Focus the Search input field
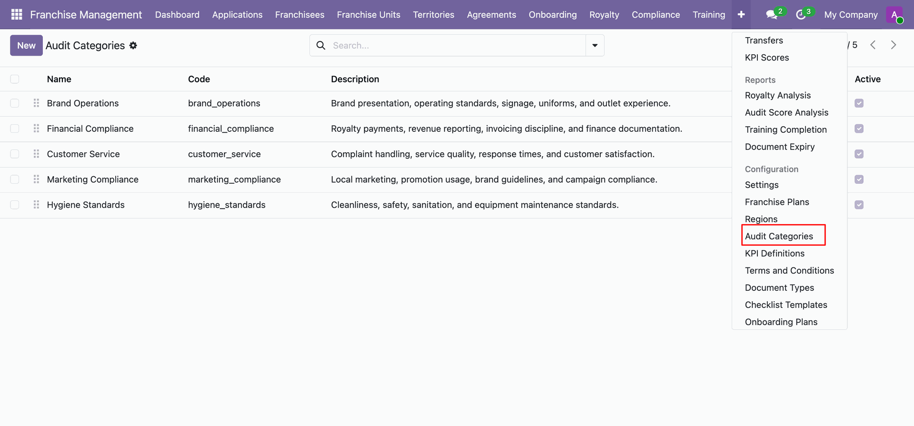Viewport: 914px width, 426px height. pos(457,45)
